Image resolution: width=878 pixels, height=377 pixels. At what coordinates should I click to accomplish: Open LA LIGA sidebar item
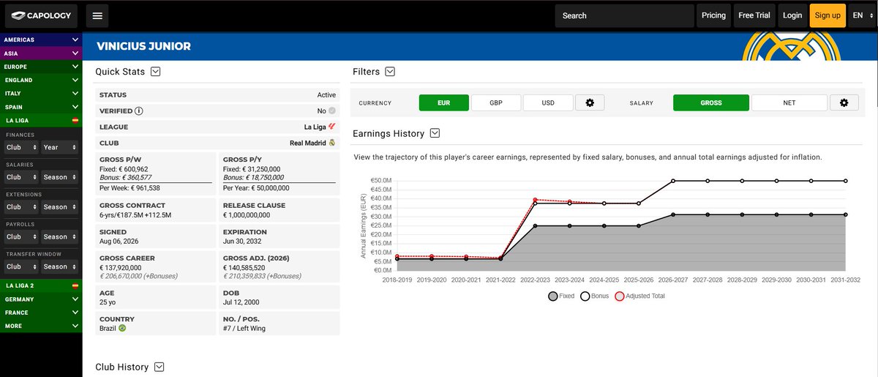(x=41, y=120)
